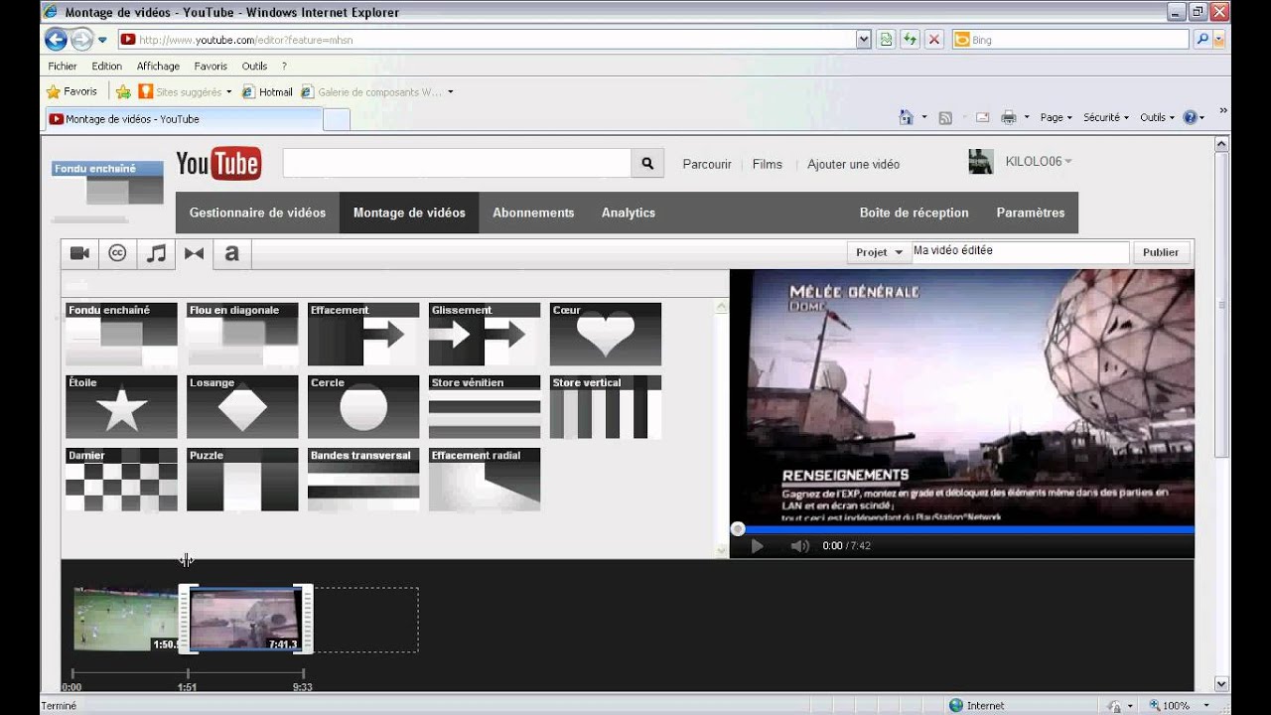Select the Glissement transition

(x=485, y=335)
